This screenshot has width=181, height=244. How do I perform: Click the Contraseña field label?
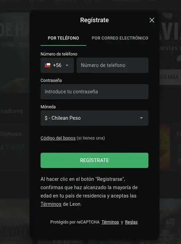51,81
